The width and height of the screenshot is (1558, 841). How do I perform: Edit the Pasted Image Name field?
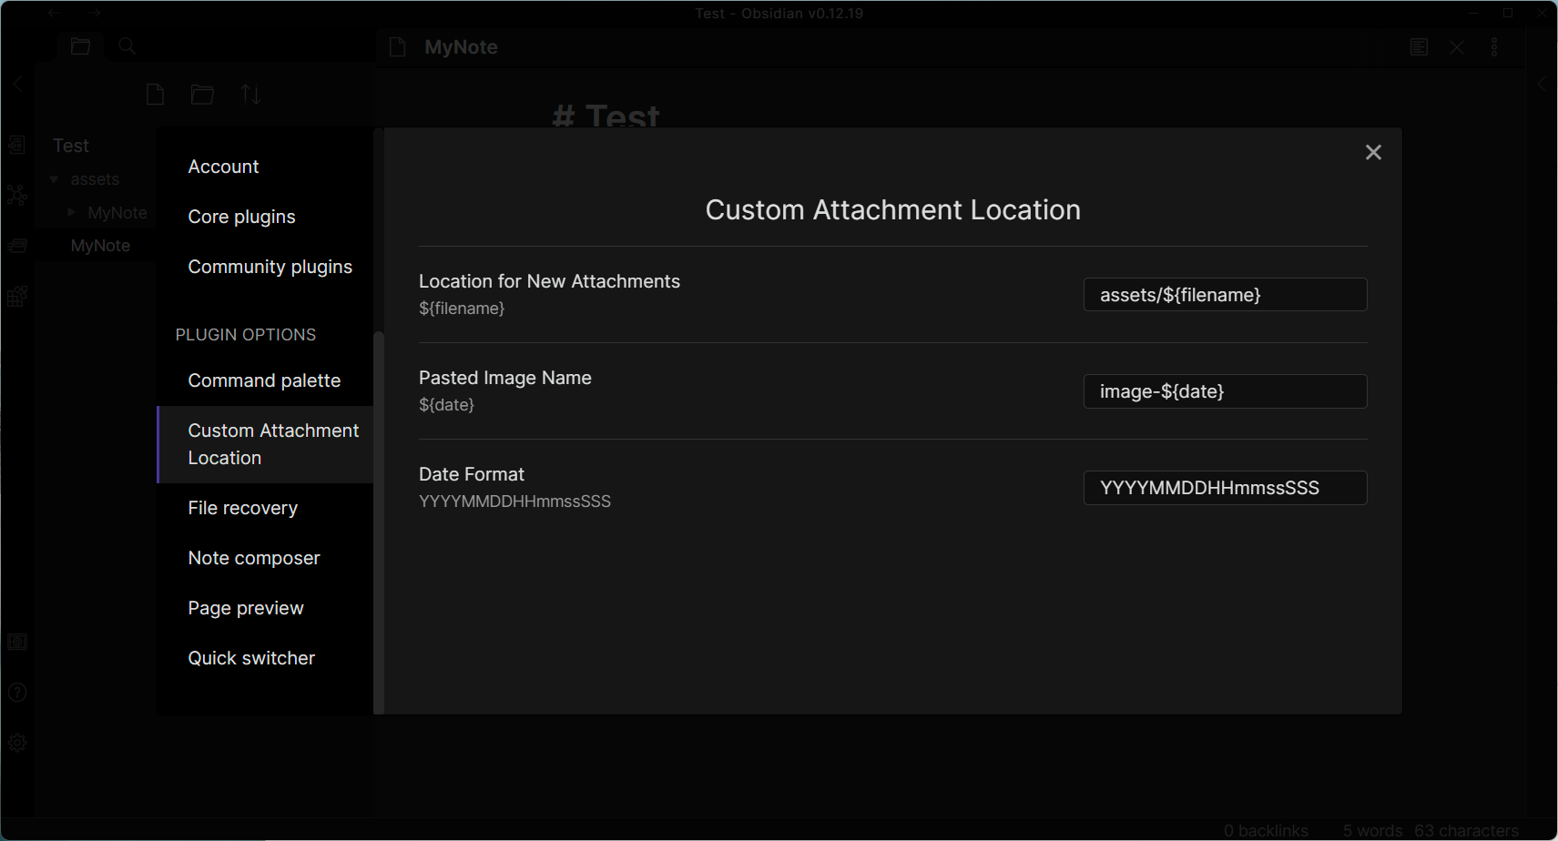pos(1225,391)
